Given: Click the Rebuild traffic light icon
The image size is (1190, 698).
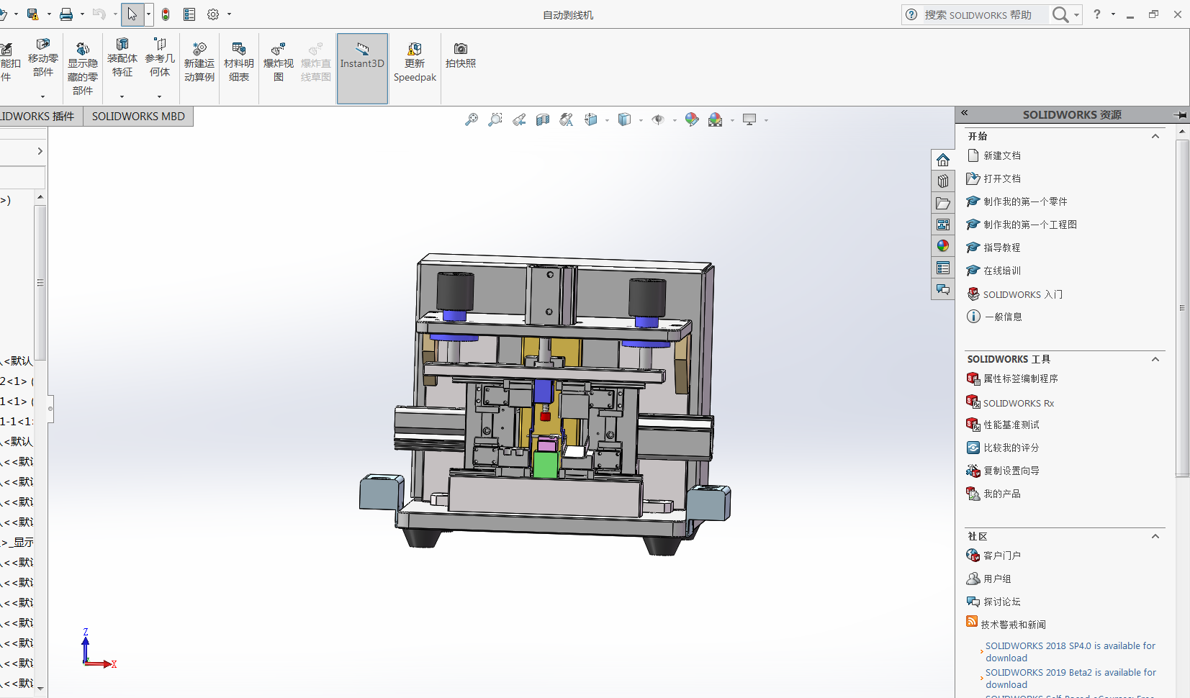Looking at the screenshot, I should tap(166, 14).
